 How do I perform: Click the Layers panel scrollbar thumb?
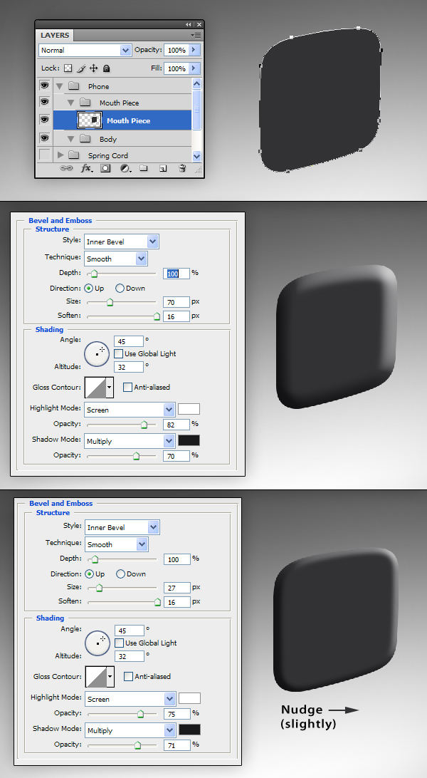coord(196,110)
